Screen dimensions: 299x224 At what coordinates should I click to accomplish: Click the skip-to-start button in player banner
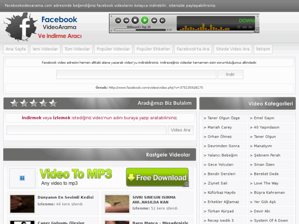pos(118,21)
